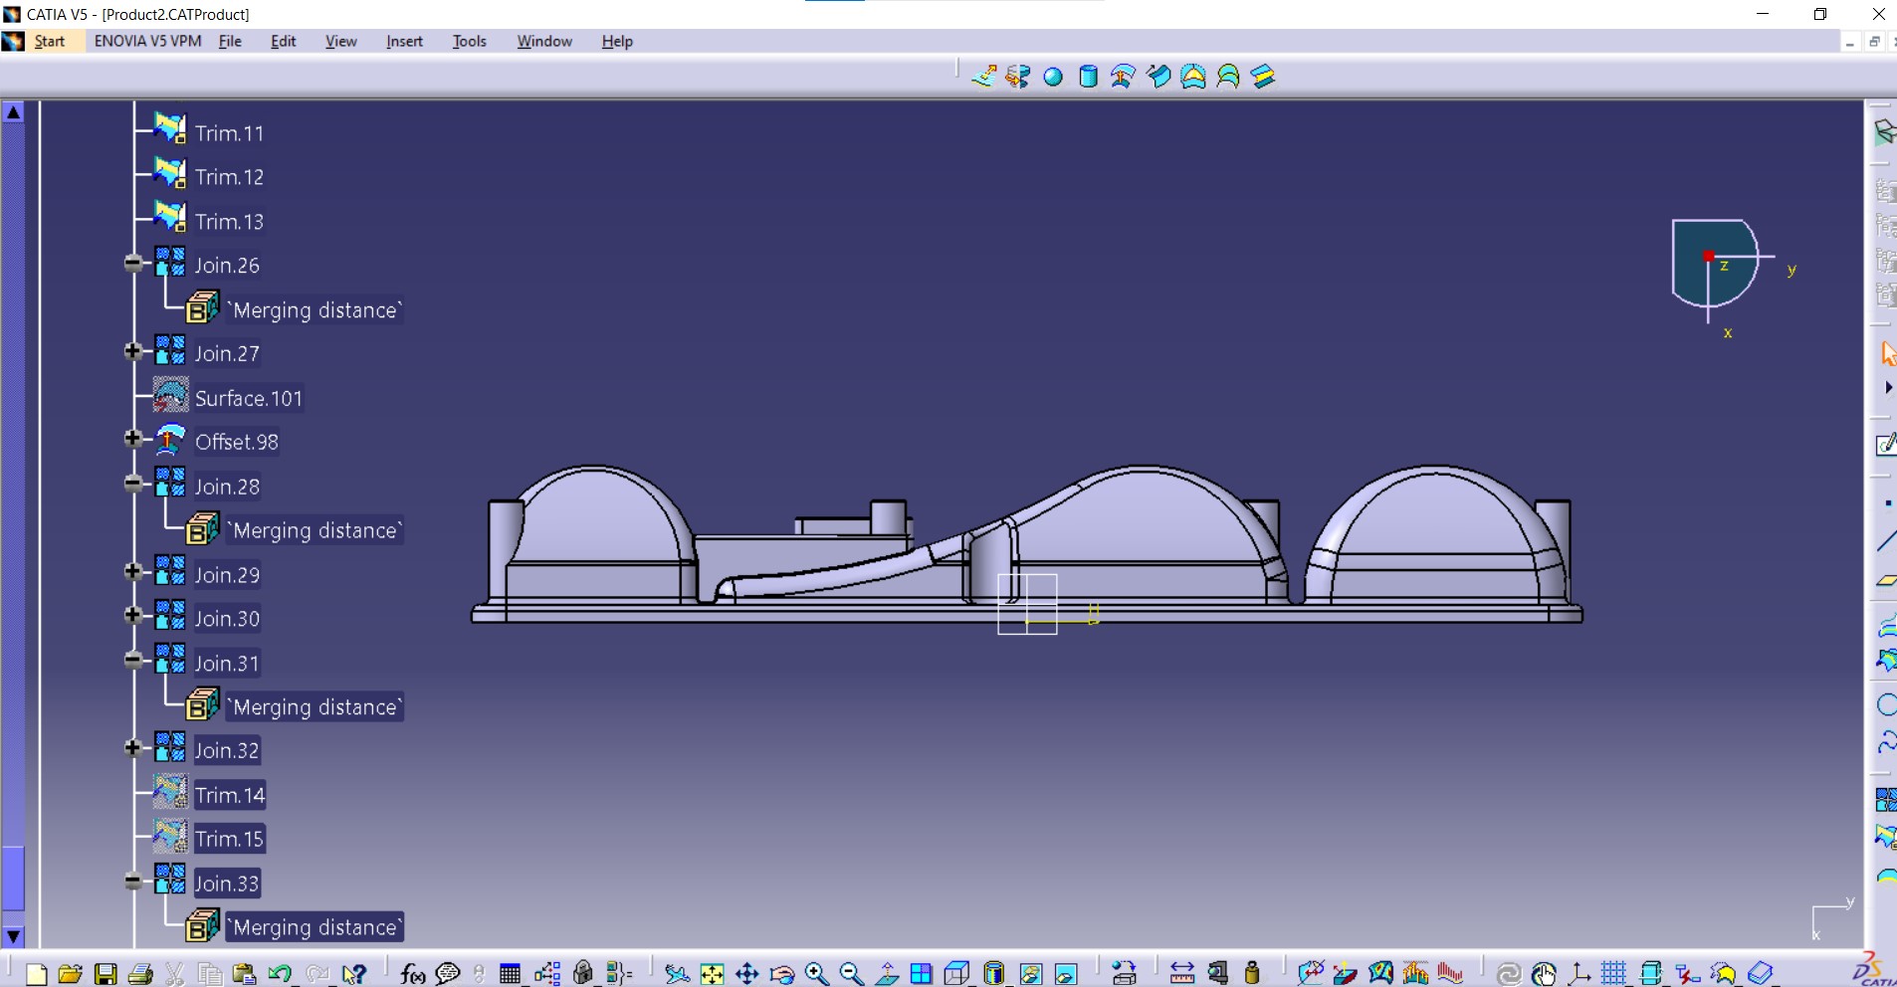Toggle the Work on Support grid icon
Image resolution: width=1897 pixels, height=987 pixels.
click(1614, 973)
